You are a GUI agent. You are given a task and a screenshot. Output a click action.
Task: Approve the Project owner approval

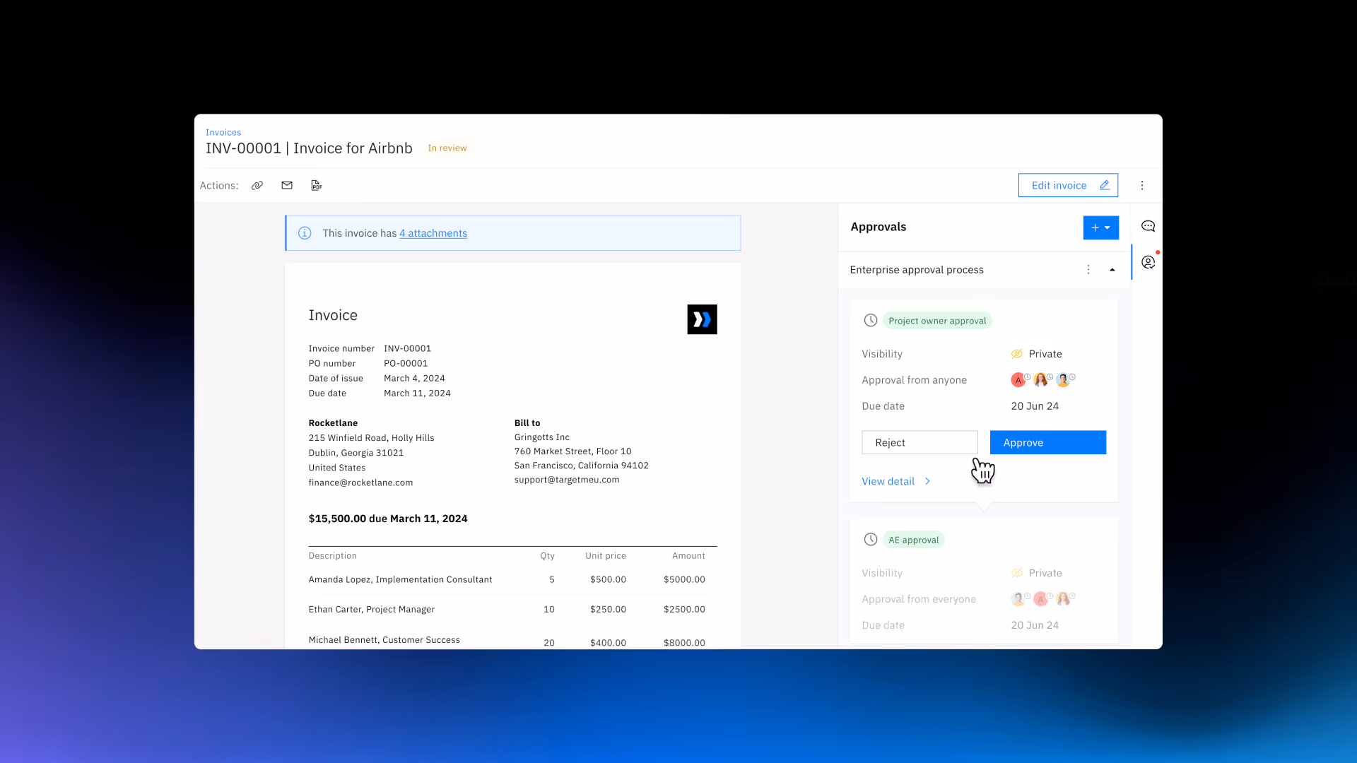pyautogui.click(x=1047, y=442)
